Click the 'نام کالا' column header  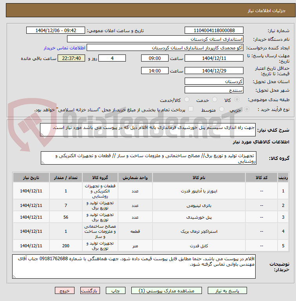point(199,178)
